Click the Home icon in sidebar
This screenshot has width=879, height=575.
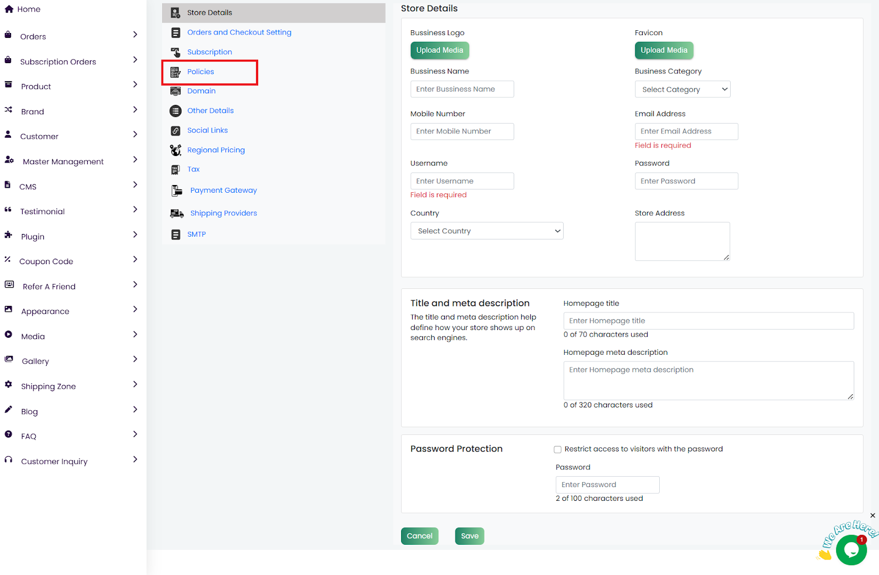[9, 9]
